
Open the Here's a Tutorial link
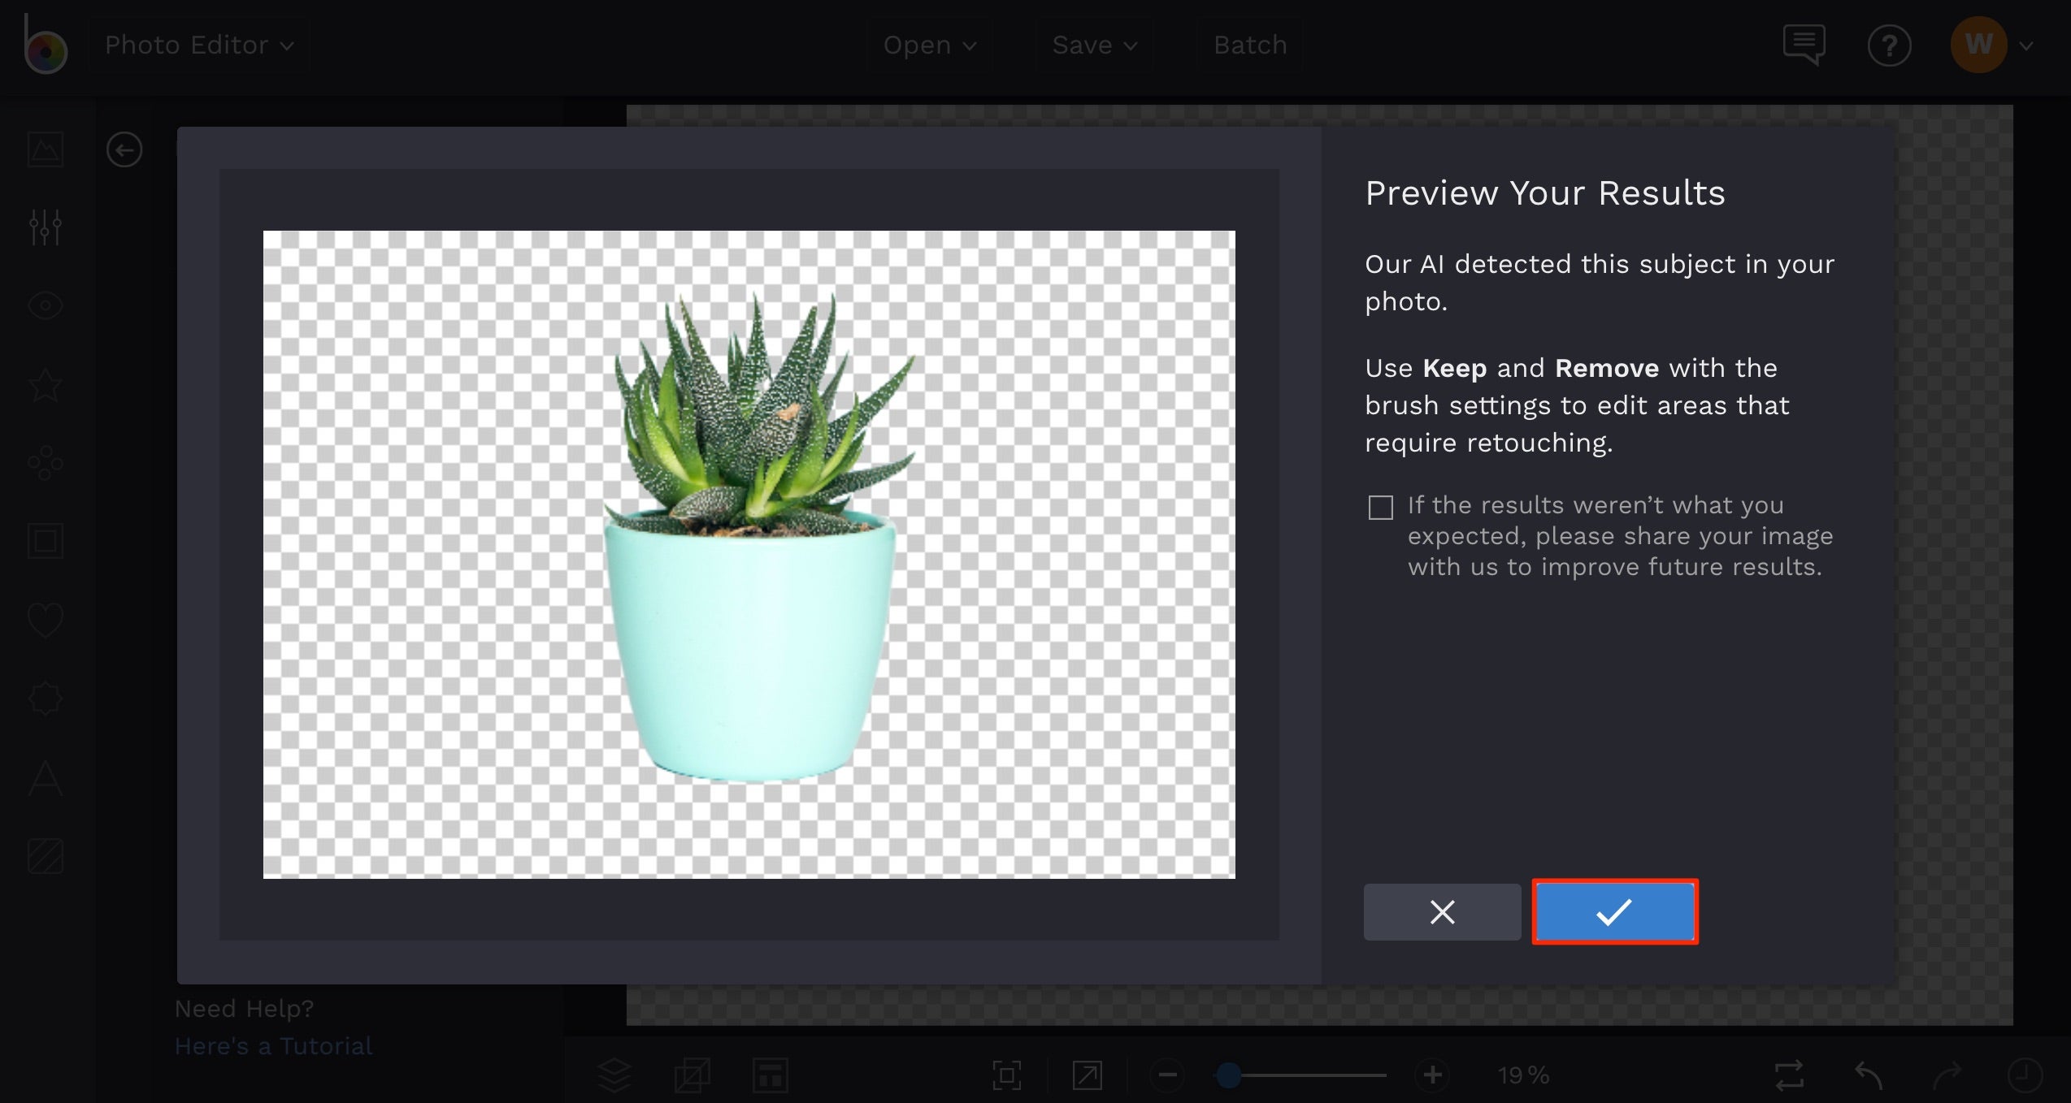pyautogui.click(x=272, y=1046)
